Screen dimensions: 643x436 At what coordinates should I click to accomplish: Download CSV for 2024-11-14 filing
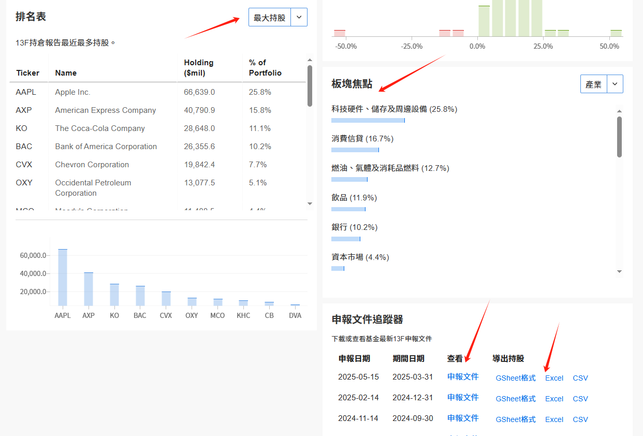(x=580, y=419)
